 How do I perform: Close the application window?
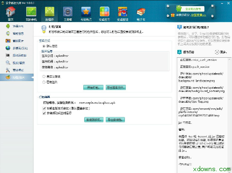click(x=228, y=3)
